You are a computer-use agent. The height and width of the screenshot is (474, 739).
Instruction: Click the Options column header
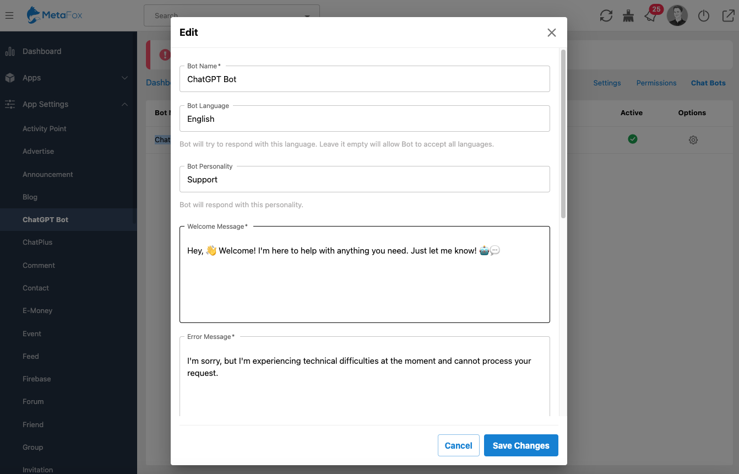(692, 112)
